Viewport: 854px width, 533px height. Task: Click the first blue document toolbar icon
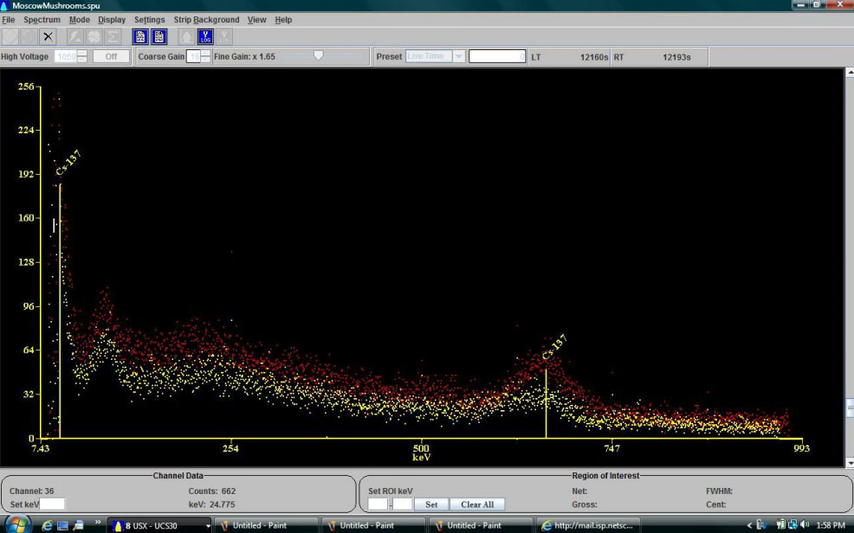click(140, 36)
